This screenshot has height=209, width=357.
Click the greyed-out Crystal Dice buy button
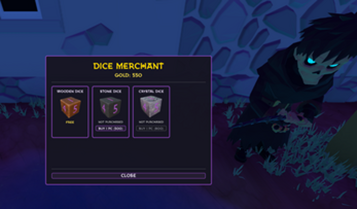(x=151, y=128)
